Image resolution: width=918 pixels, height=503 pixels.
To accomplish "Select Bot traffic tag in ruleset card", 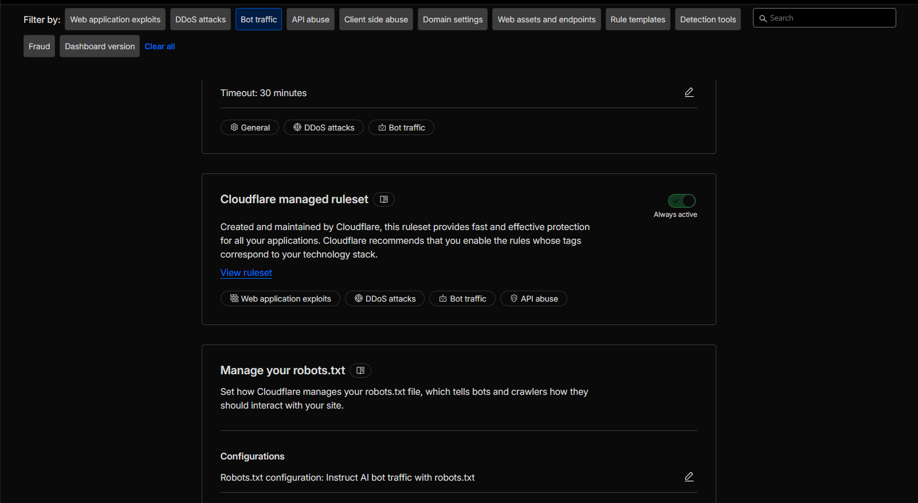I will coord(462,299).
